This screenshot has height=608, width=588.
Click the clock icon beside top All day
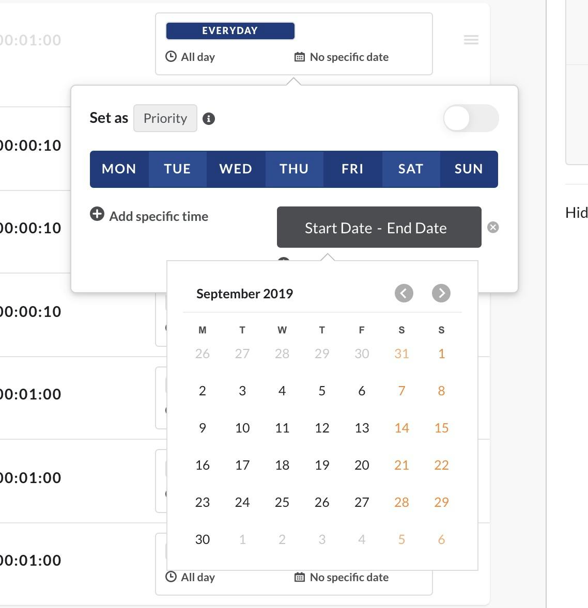[x=171, y=57]
